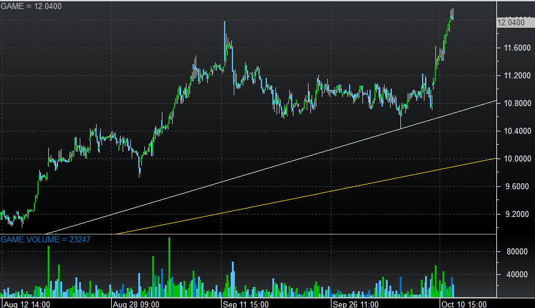
Task: Select the Oct 10 15:00 time marker
Action: click(x=464, y=304)
